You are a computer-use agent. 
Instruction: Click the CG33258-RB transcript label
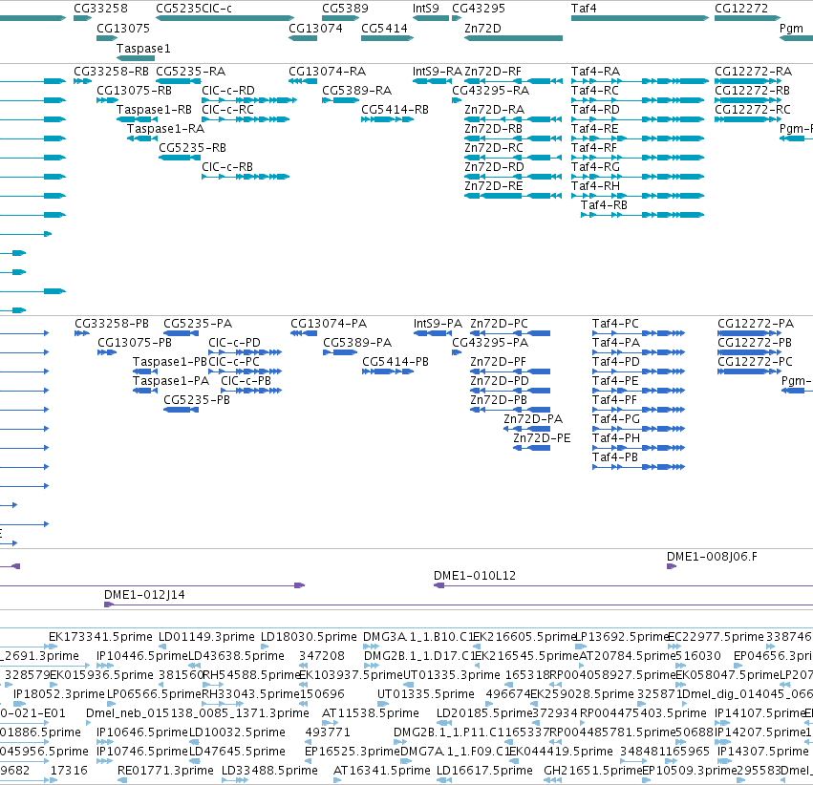(x=111, y=71)
